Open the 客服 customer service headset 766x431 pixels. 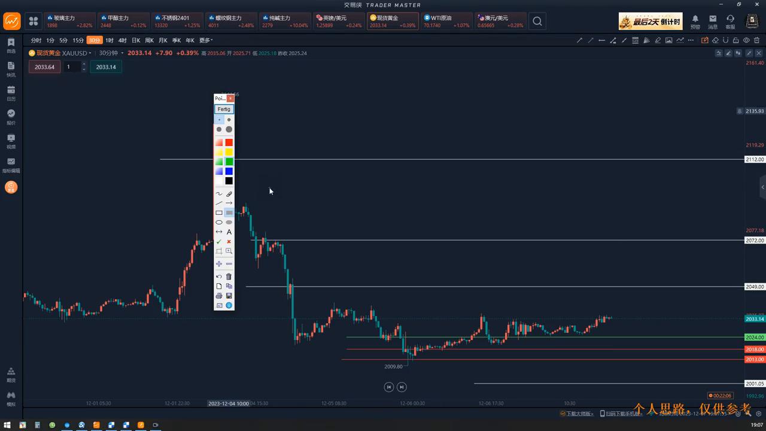point(730,22)
